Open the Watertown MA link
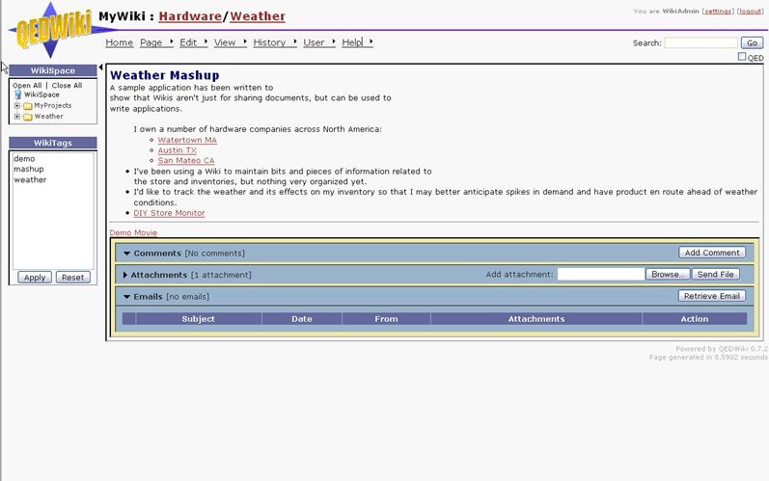769x481 pixels. click(187, 140)
